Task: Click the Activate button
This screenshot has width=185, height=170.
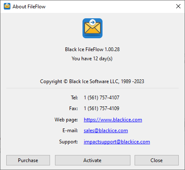Action: click(92, 160)
